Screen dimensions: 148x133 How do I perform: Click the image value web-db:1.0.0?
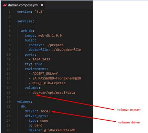point(50,35)
